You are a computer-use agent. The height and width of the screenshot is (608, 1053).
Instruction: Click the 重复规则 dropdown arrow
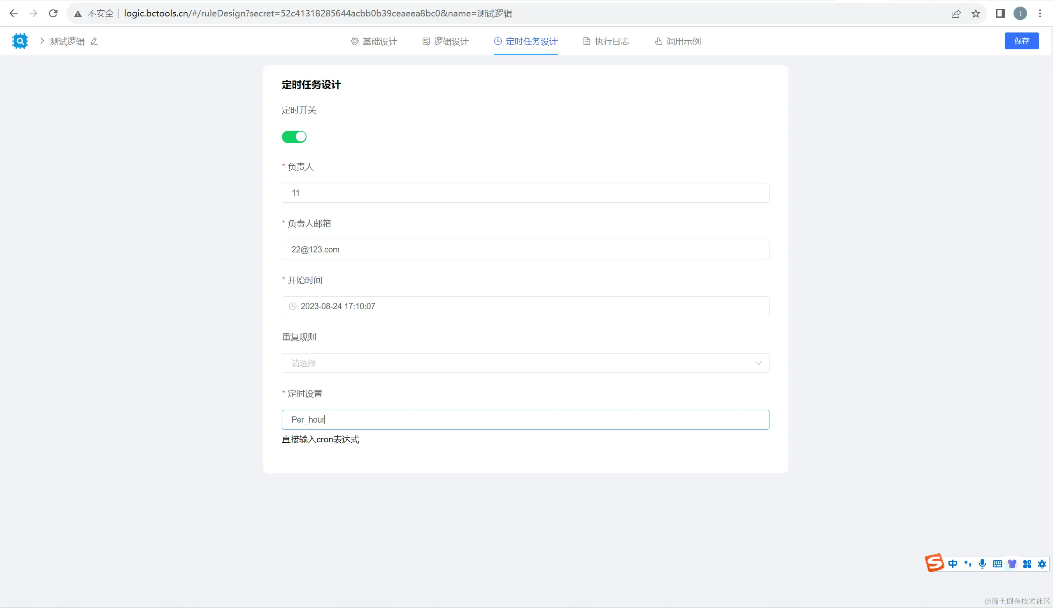point(758,363)
